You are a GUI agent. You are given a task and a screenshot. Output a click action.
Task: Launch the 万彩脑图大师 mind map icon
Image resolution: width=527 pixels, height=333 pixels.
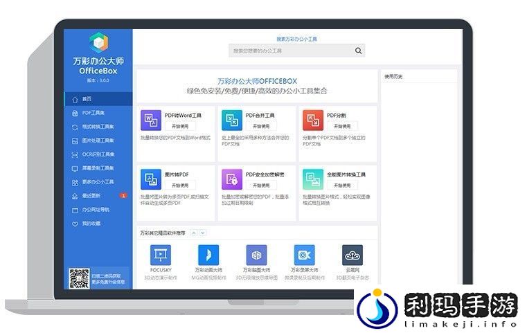pos(257,255)
